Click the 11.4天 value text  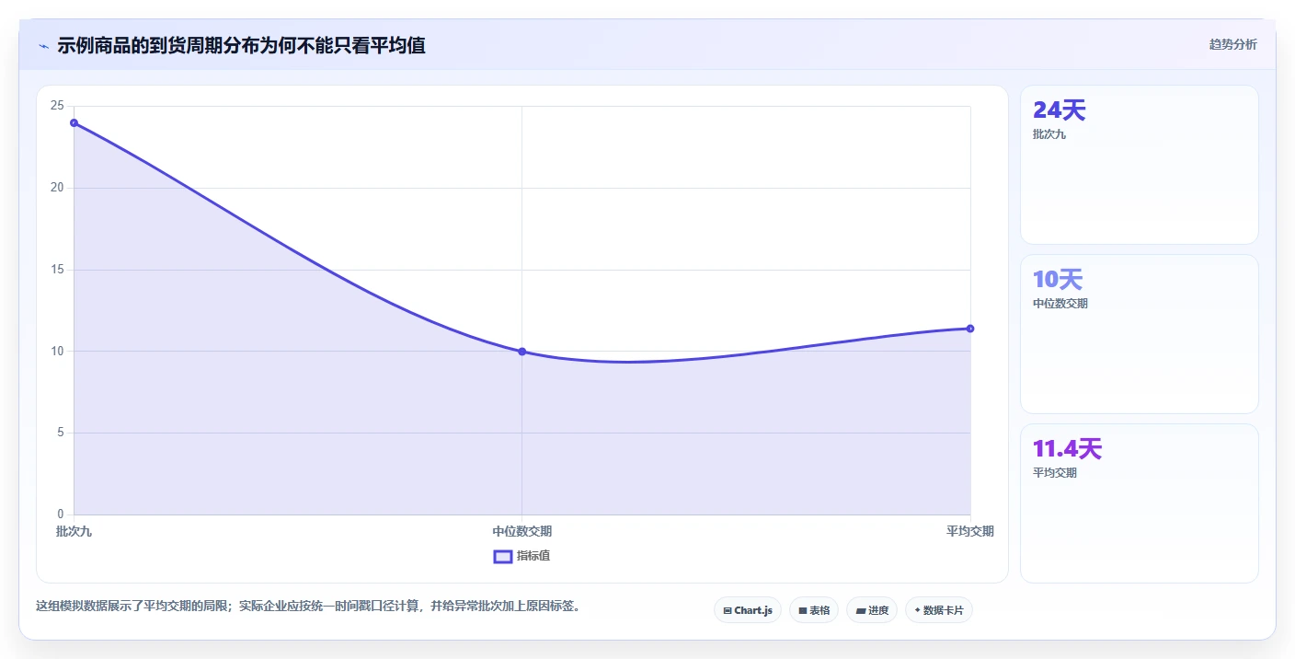click(1067, 449)
